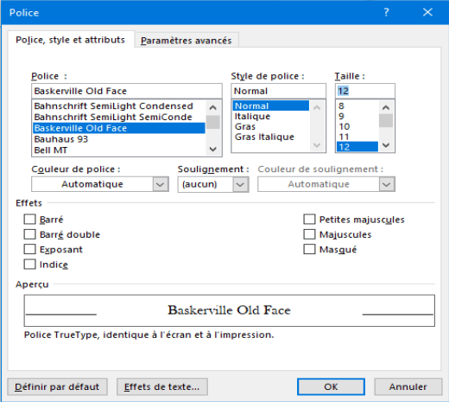Open Effets de texte dialog
The height and width of the screenshot is (402, 449).
162,386
